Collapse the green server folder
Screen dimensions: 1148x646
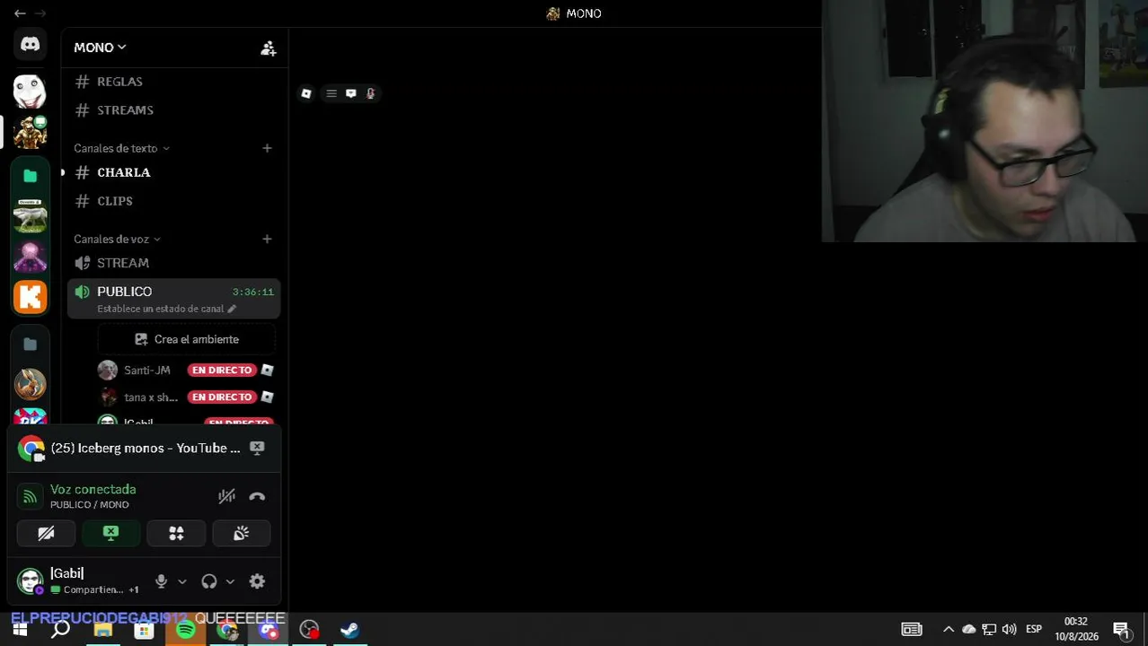(30, 176)
